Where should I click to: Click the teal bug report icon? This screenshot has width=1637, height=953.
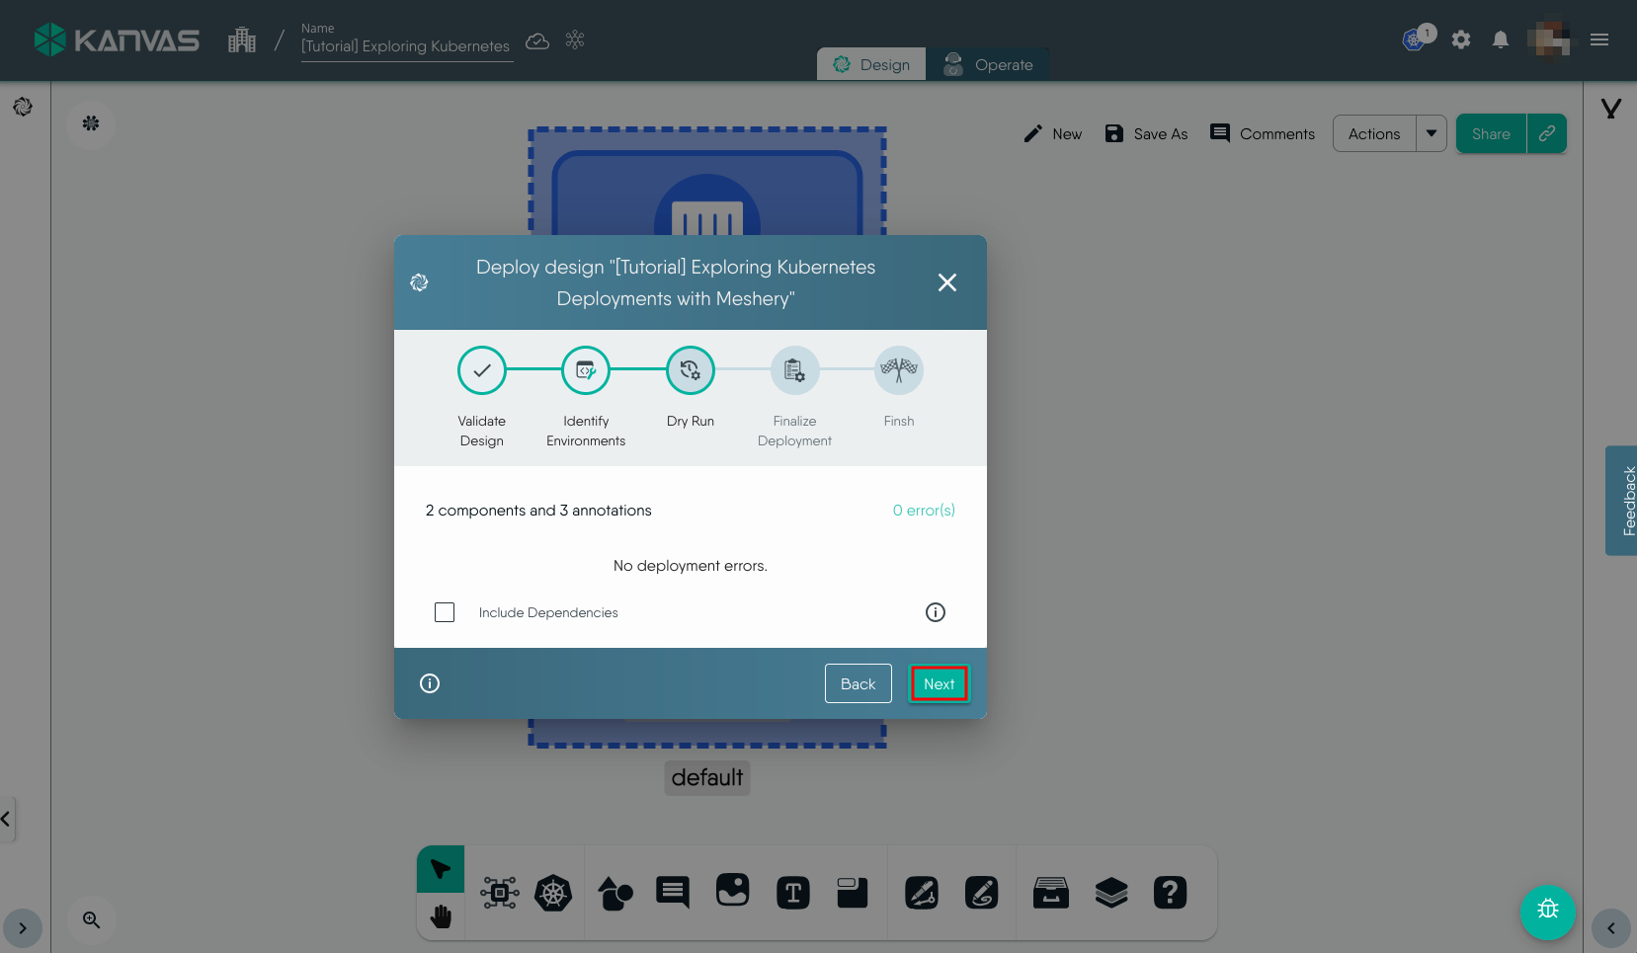coord(1547,911)
